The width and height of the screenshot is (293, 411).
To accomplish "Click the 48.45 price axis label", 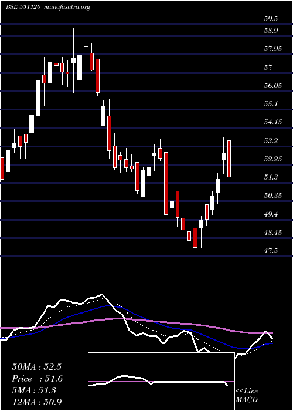I will [272, 233].
